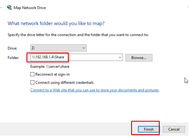This screenshot has width=189, height=136.
Task: Click the Example: \\server\share hint text
Action: [49, 66]
